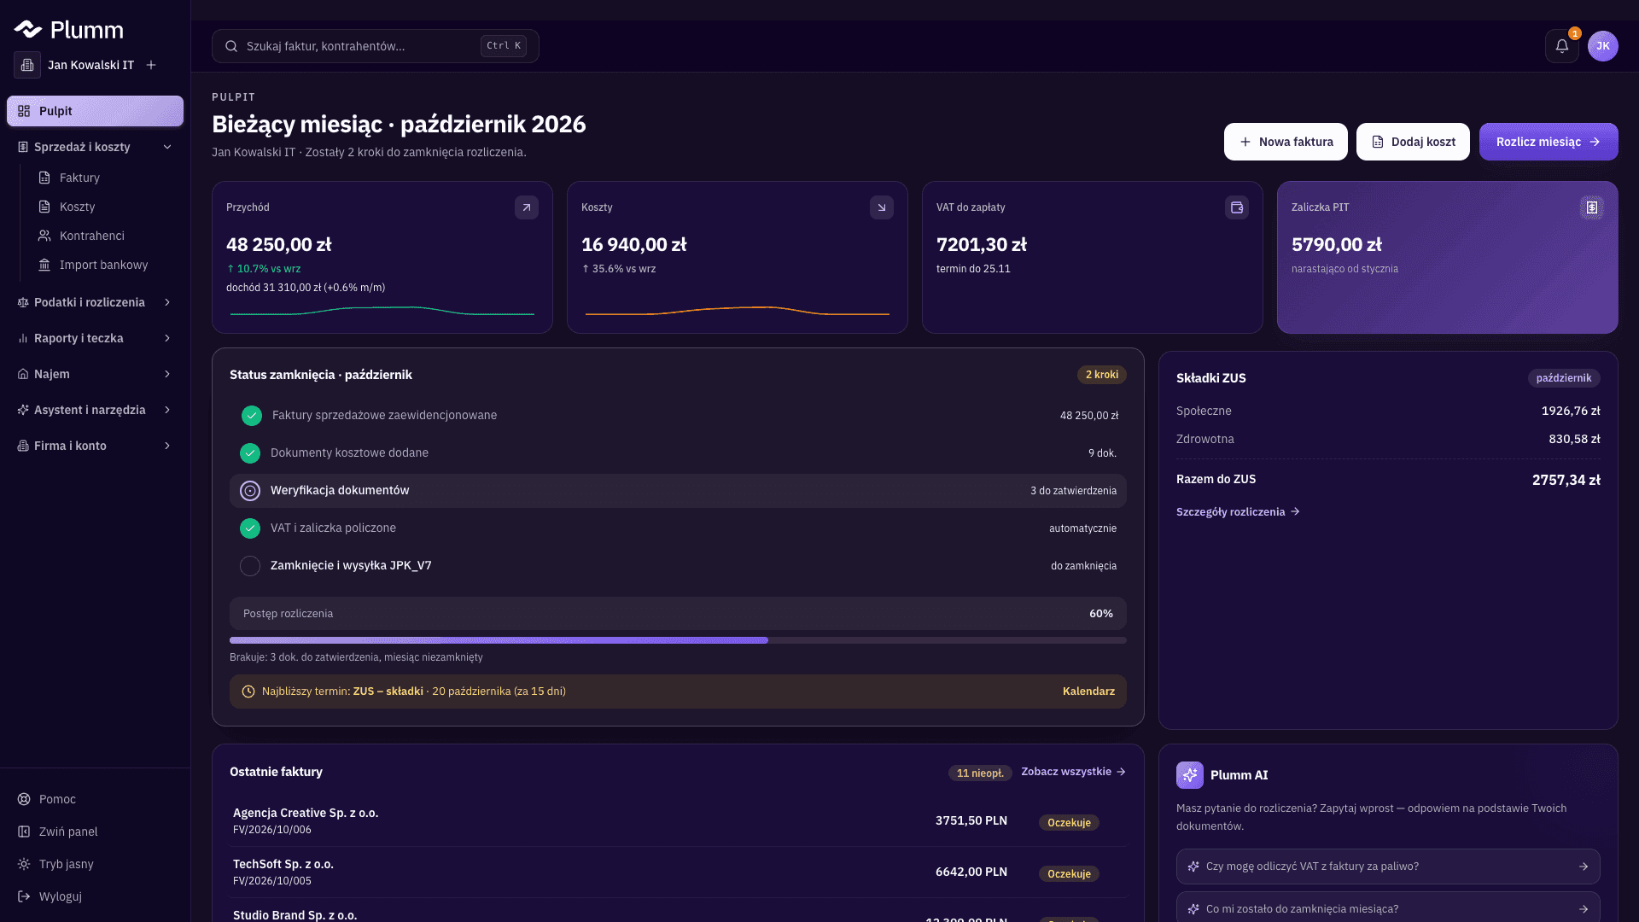Open notifications bell icon
This screenshot has height=922, width=1639.
[x=1561, y=46]
